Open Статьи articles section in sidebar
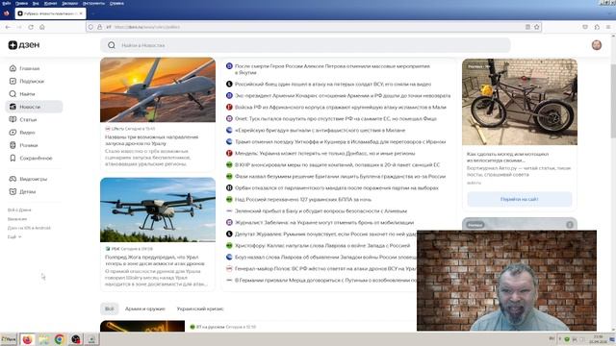The height and width of the screenshot is (346, 616). (x=23, y=119)
